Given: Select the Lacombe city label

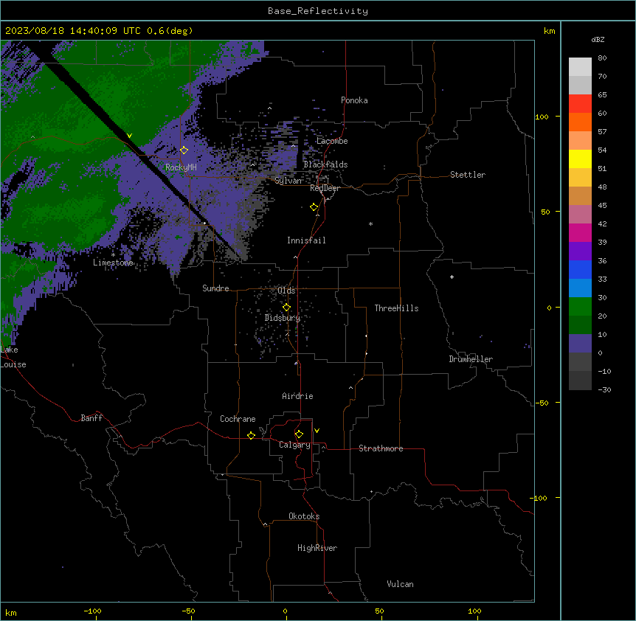Looking at the screenshot, I should (332, 141).
